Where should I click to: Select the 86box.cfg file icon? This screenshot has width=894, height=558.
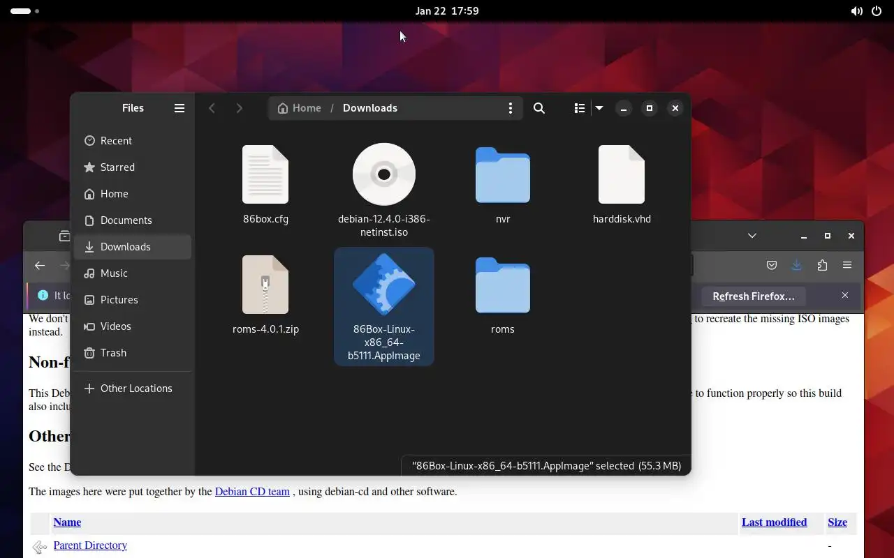pyautogui.click(x=265, y=174)
